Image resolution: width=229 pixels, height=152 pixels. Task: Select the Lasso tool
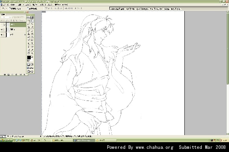click(28, 24)
